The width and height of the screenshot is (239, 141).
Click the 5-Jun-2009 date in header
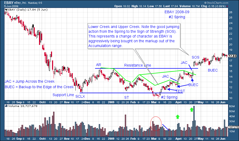11,6
